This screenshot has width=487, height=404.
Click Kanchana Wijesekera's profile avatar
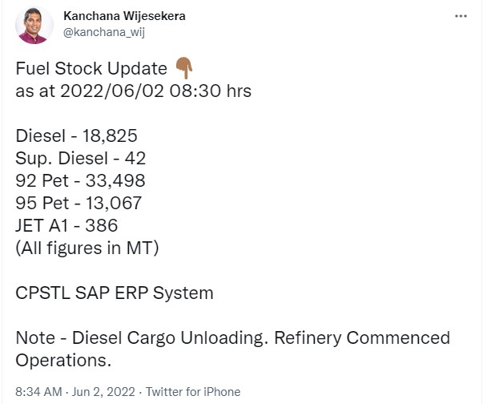coord(34,26)
